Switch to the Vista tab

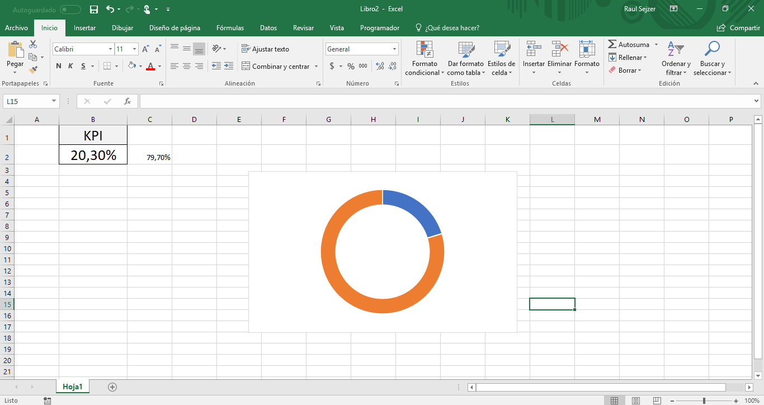click(337, 28)
